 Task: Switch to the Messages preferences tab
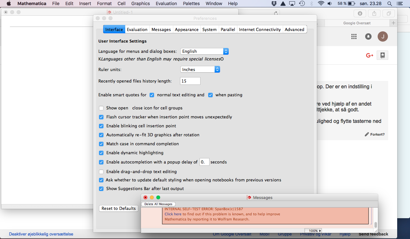coord(161,29)
